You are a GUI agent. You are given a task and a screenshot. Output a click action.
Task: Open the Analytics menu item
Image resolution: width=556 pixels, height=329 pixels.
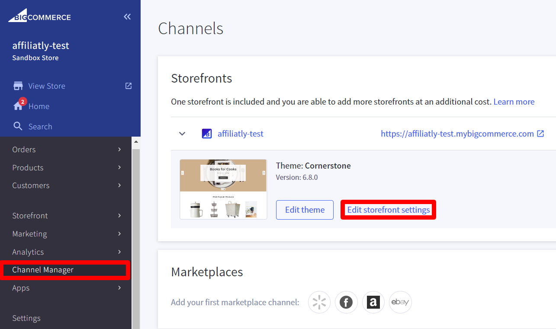66,252
